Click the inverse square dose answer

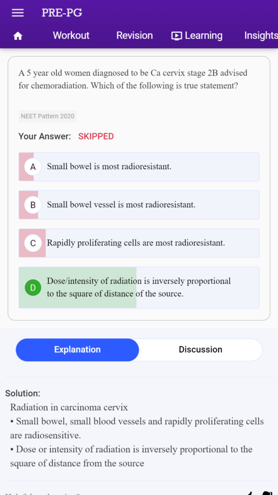click(x=139, y=288)
